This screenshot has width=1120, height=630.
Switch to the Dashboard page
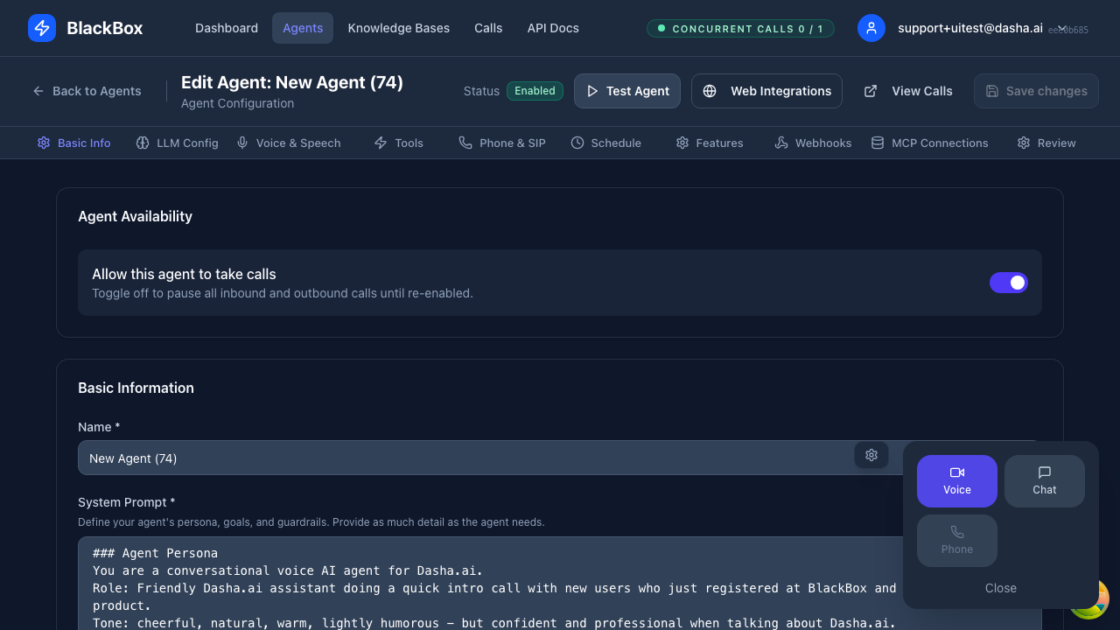pyautogui.click(x=226, y=28)
